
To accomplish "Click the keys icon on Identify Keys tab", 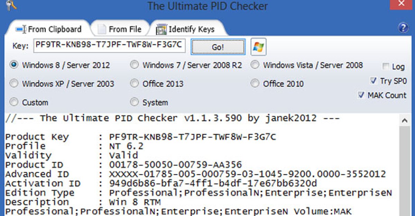I will (161, 29).
